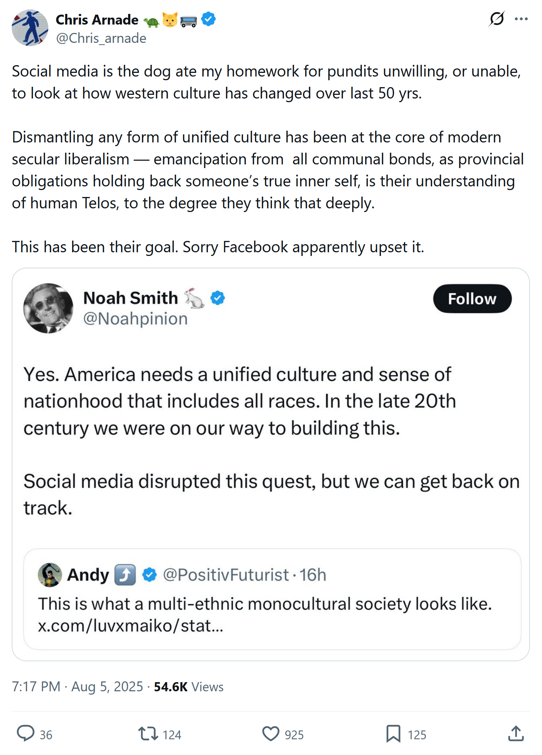
Task: Click the 7:17 PM Aug 5, 2025 timestamp
Action: tap(77, 687)
